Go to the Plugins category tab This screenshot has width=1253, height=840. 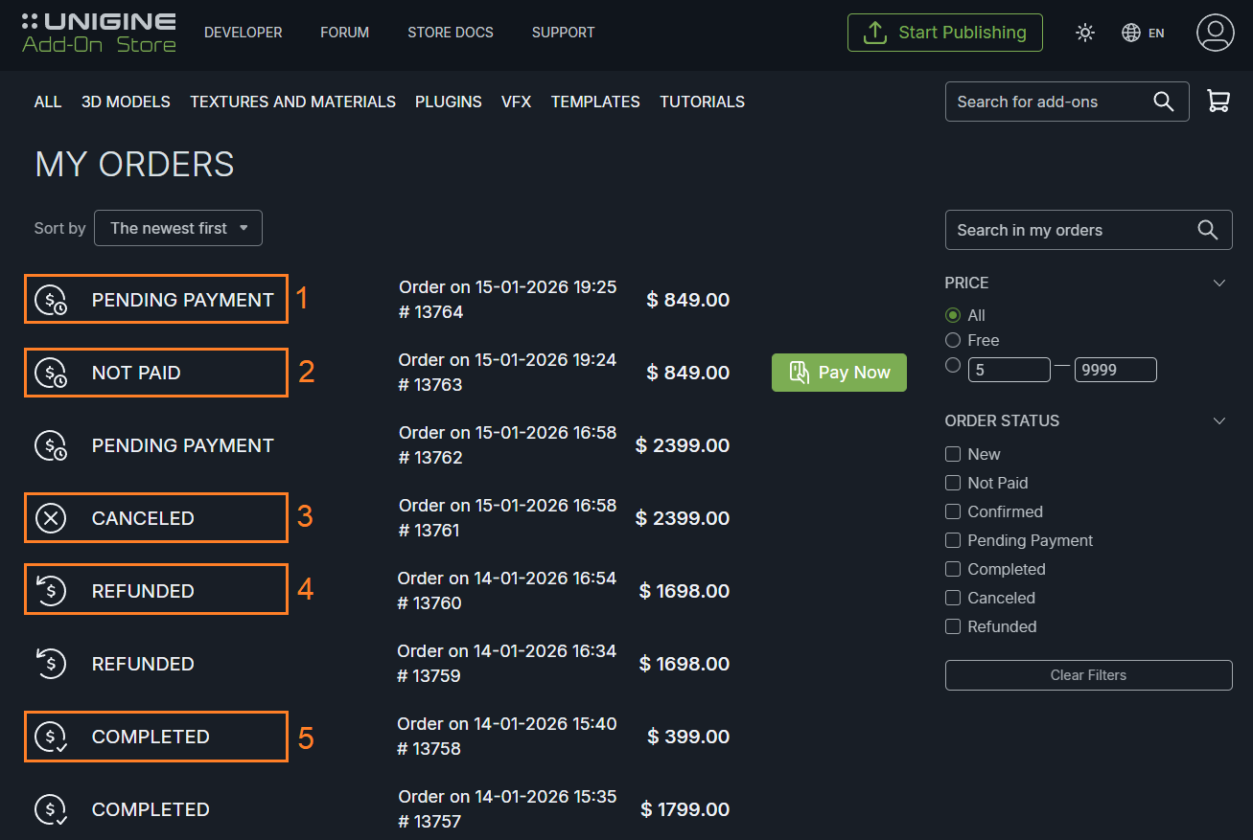tap(448, 102)
